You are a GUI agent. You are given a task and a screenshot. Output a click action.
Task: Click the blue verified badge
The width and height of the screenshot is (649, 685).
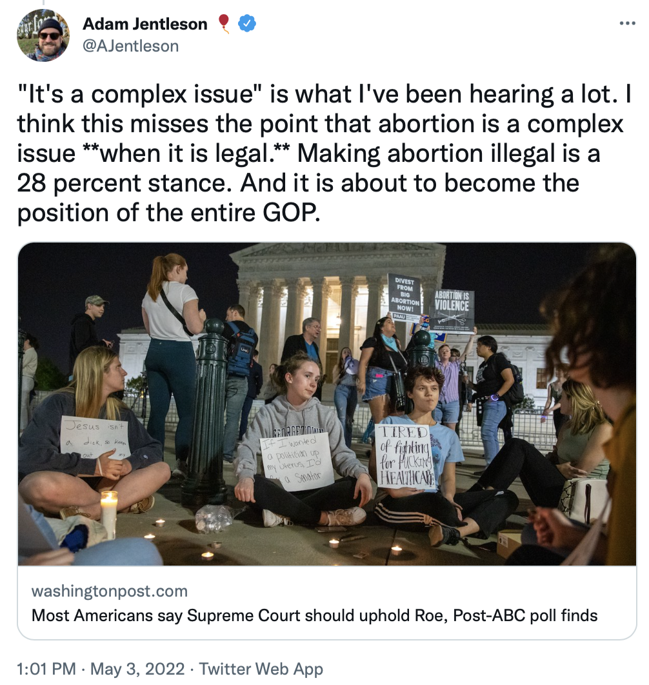[x=247, y=24]
